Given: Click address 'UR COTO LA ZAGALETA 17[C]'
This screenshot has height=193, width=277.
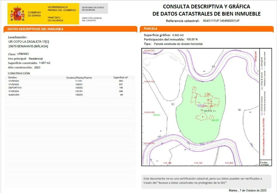Looking at the screenshot, I should point(29,42).
